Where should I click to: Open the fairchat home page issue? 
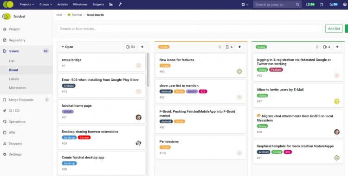pos(77,106)
